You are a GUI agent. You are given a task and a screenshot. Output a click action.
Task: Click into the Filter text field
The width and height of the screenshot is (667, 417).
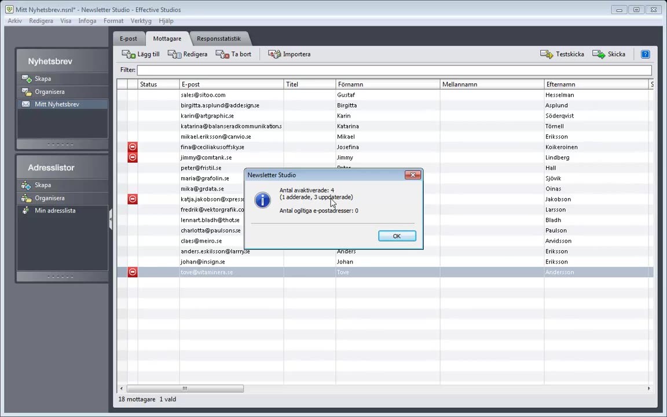(394, 69)
